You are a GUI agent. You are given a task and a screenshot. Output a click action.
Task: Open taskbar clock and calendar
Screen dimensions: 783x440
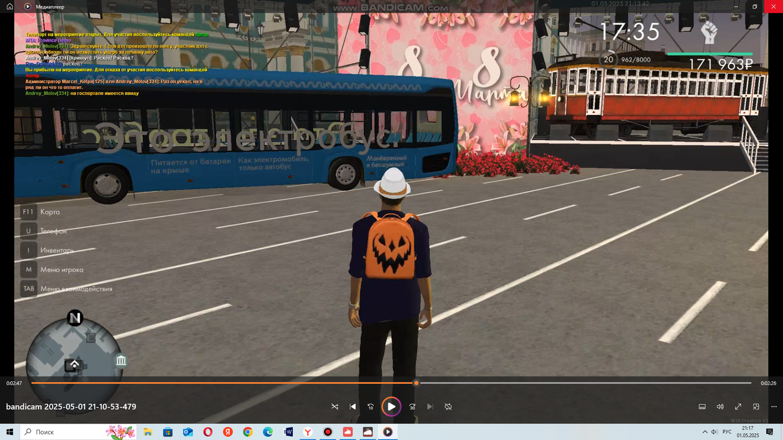748,431
